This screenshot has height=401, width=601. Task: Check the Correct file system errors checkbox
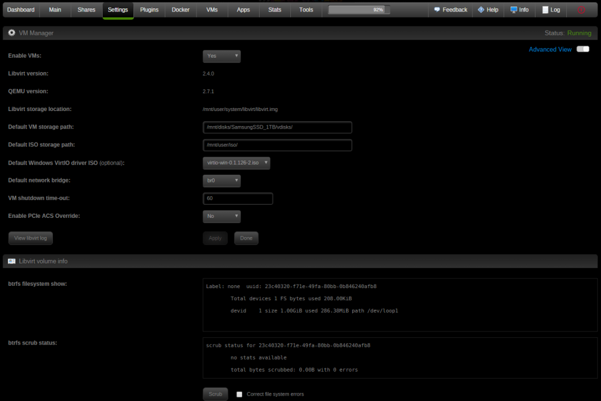pos(239,394)
